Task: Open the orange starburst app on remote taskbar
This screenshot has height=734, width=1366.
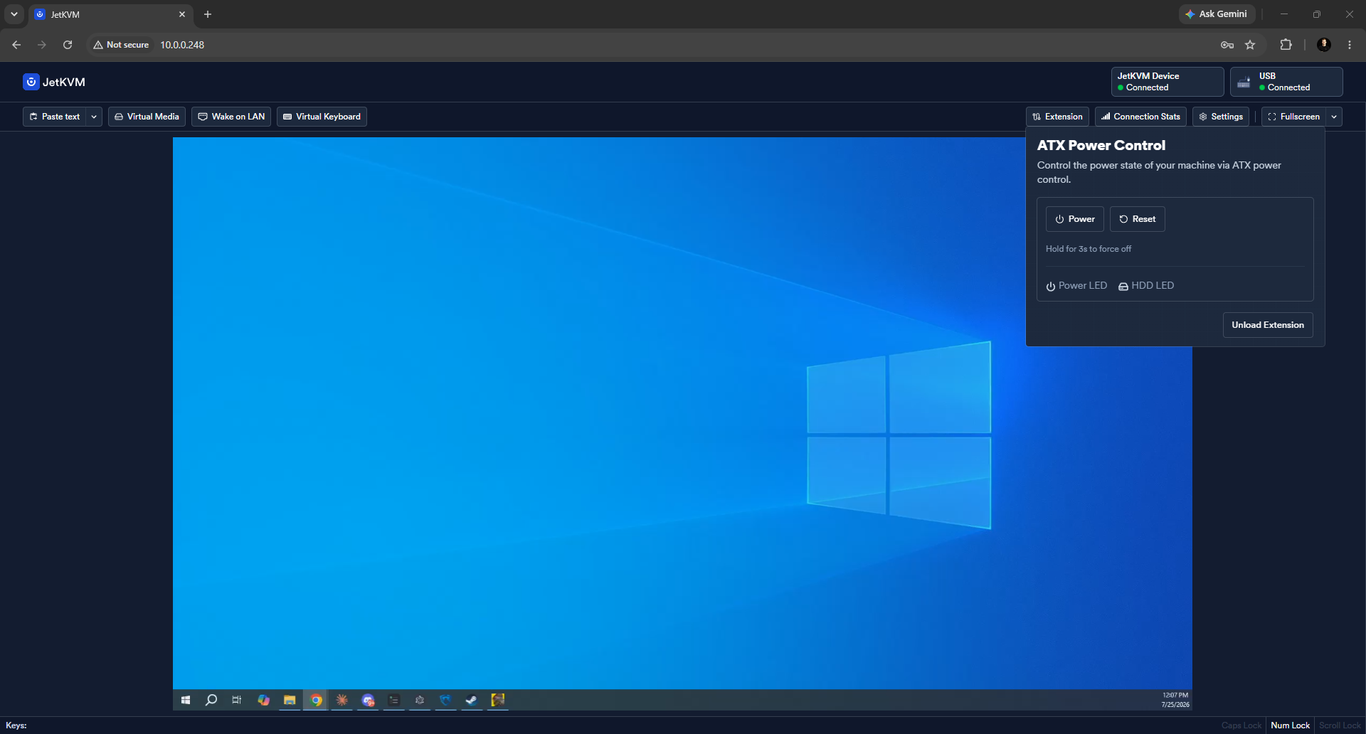Action: tap(342, 700)
